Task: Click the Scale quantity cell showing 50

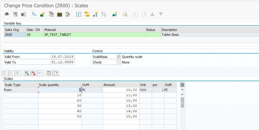Action: (60, 116)
